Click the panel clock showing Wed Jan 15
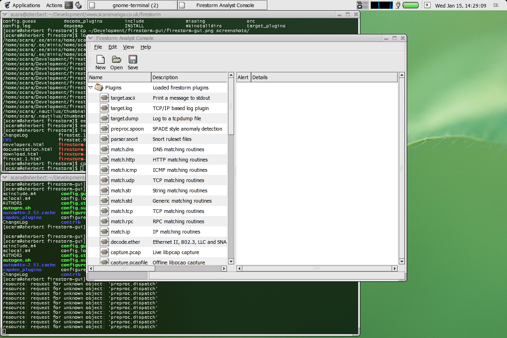Image resolution: width=507 pixels, height=338 pixels. (460, 6)
